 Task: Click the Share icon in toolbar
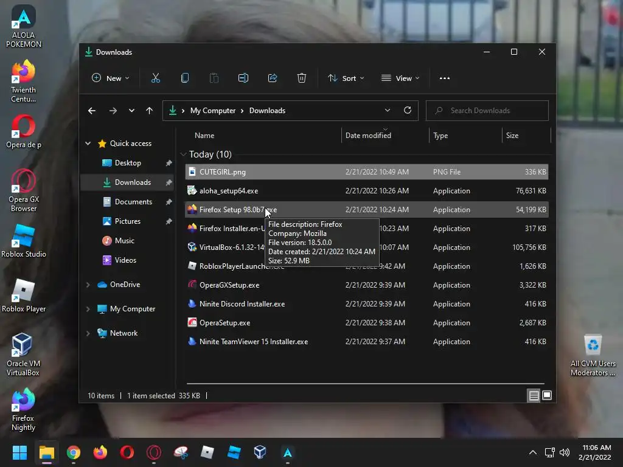tap(273, 78)
